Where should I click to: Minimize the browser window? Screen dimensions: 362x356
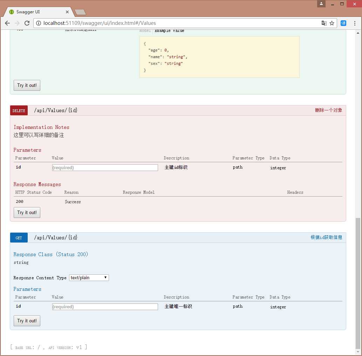coord(333,4)
